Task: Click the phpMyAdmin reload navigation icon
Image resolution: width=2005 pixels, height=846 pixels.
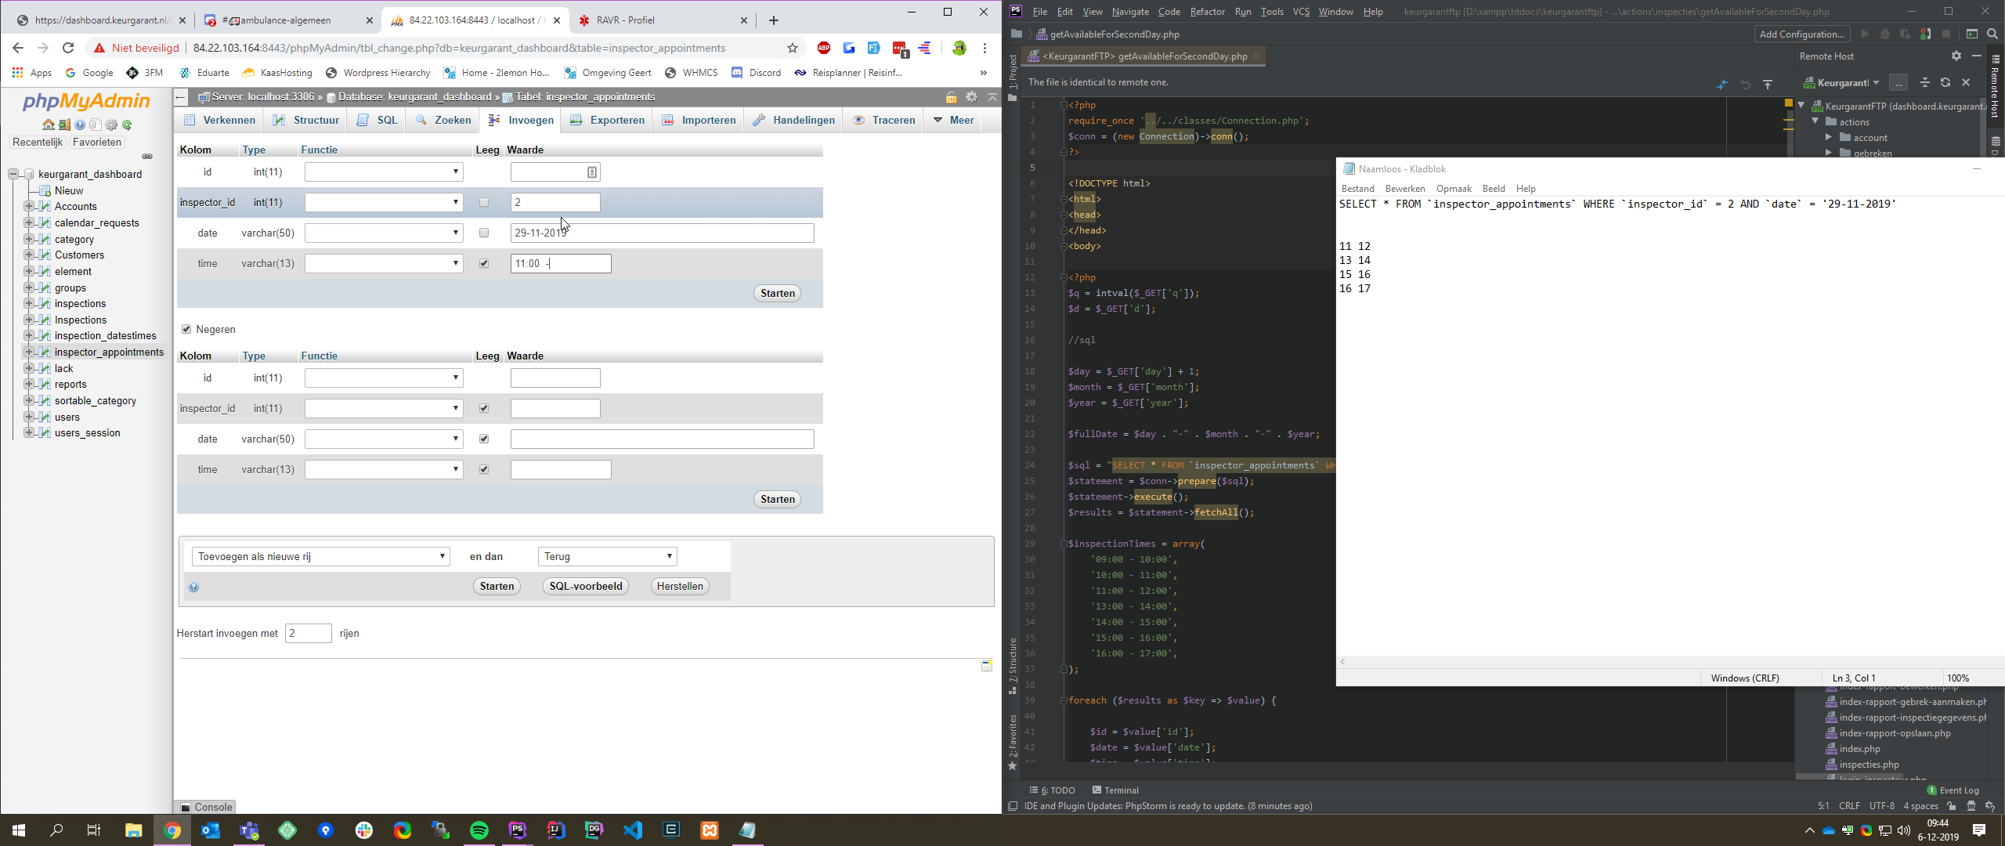Action: pos(127,125)
